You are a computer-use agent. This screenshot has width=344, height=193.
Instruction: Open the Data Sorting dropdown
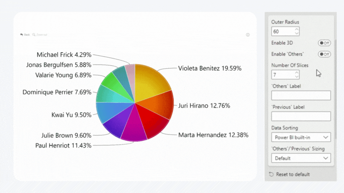[x=301, y=137]
